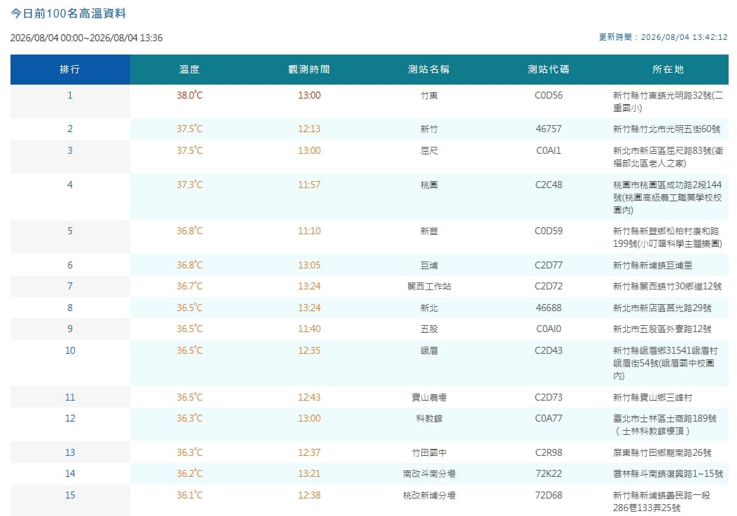Screen dimensions: 737x516
Task: Select station name 寶山農場
Action: click(428, 398)
